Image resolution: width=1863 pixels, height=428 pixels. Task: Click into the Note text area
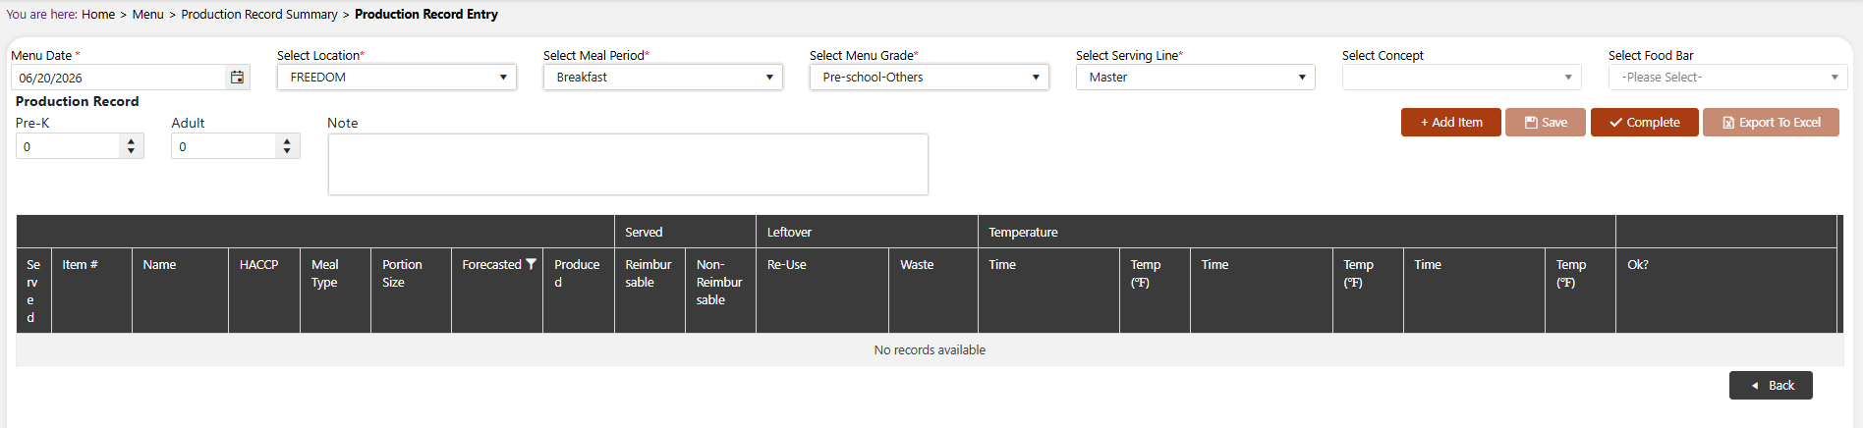(628, 165)
